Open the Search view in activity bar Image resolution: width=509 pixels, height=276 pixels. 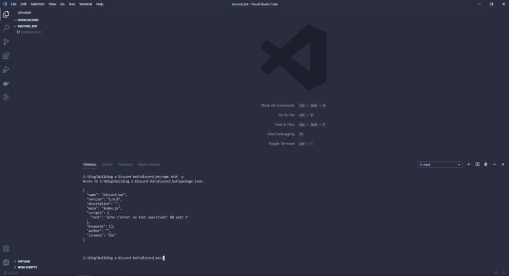(x=6, y=28)
